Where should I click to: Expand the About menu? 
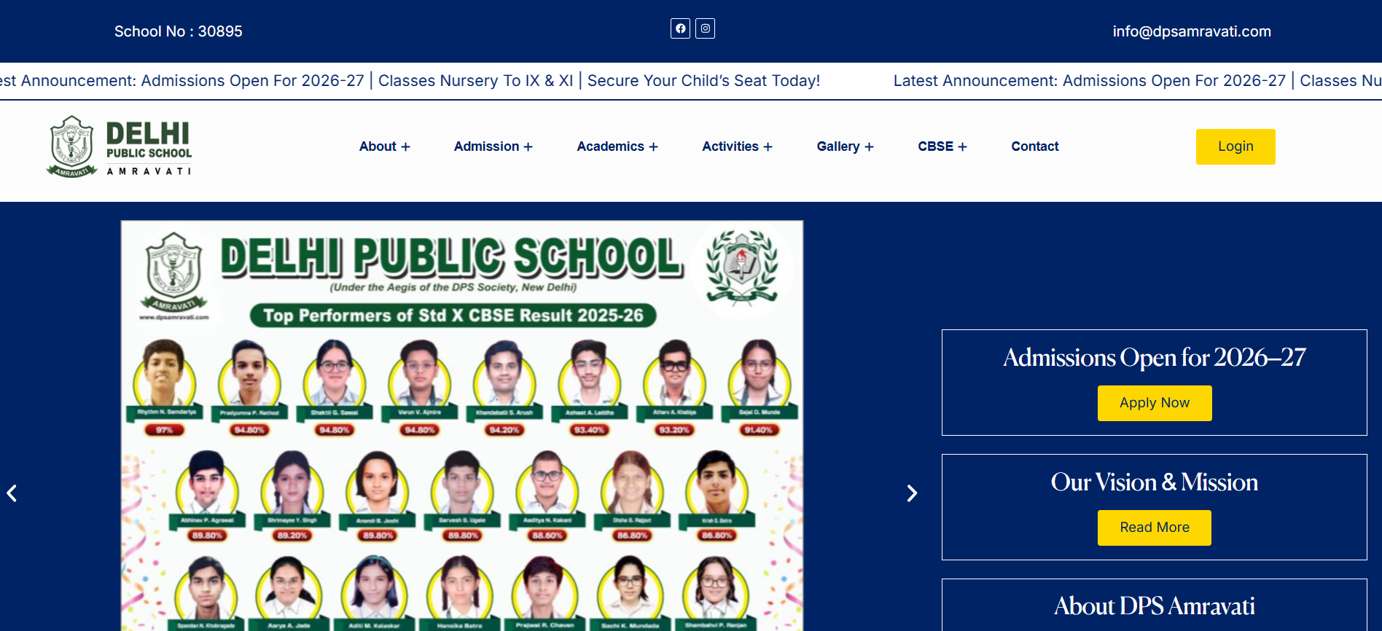[385, 146]
